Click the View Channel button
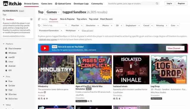The width and height of the screenshot is (190, 109). coord(175,48)
